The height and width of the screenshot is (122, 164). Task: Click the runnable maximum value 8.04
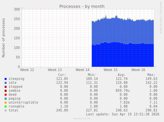click(153, 107)
